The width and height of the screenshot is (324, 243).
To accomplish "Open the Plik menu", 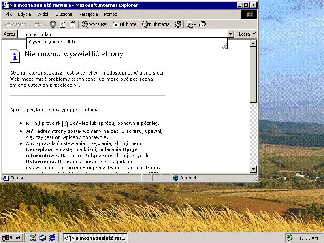I will click(9, 14).
